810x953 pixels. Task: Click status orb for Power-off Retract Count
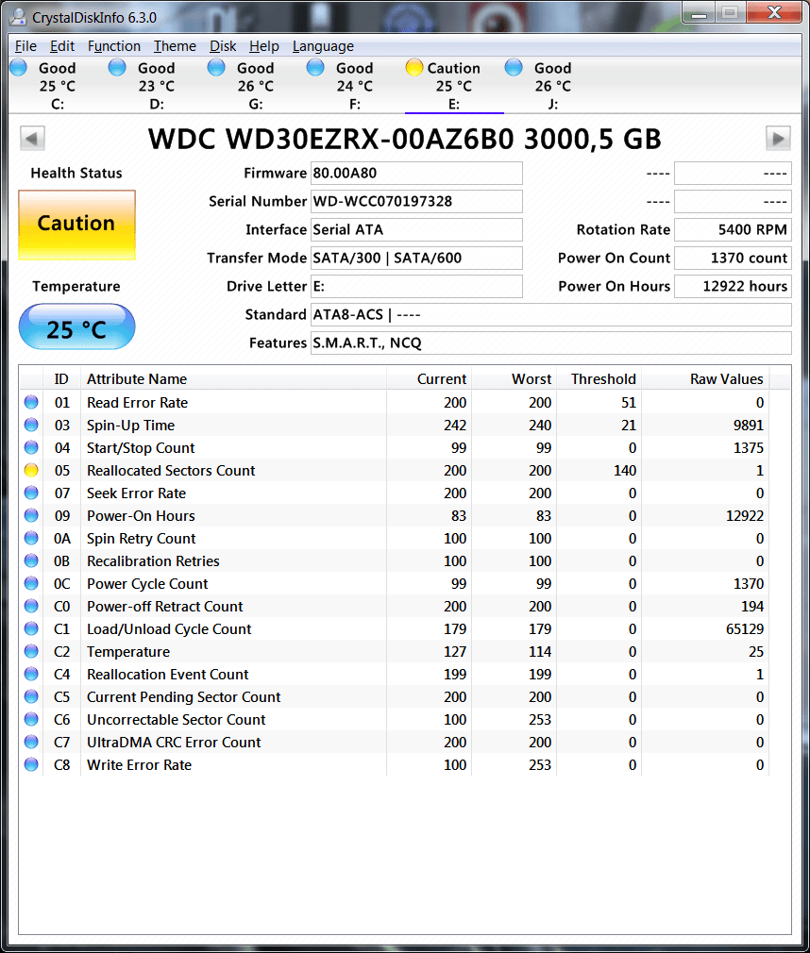[x=31, y=606]
